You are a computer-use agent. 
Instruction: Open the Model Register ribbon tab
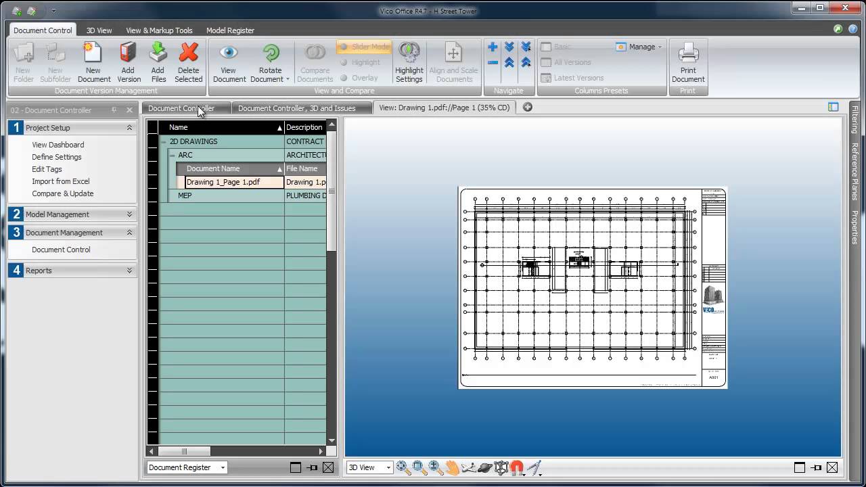click(231, 30)
